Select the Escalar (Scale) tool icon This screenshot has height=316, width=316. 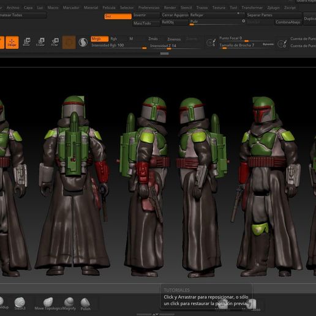pyautogui.click(x=40, y=42)
